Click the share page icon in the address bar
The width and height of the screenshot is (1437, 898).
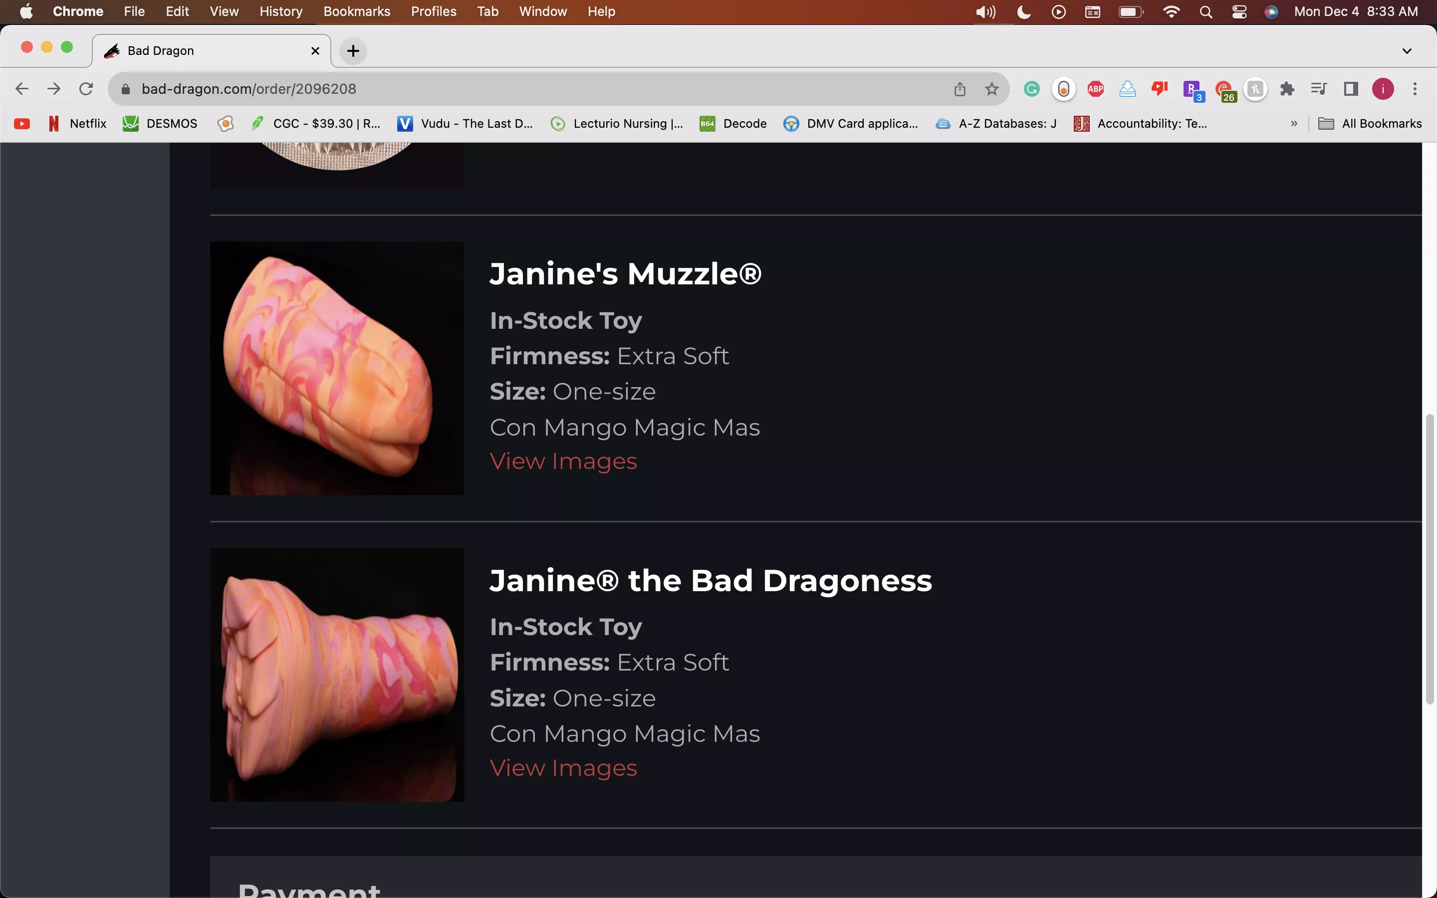(x=959, y=89)
